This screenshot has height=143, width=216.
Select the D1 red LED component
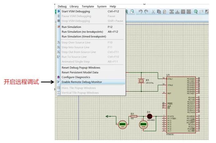(150, 117)
